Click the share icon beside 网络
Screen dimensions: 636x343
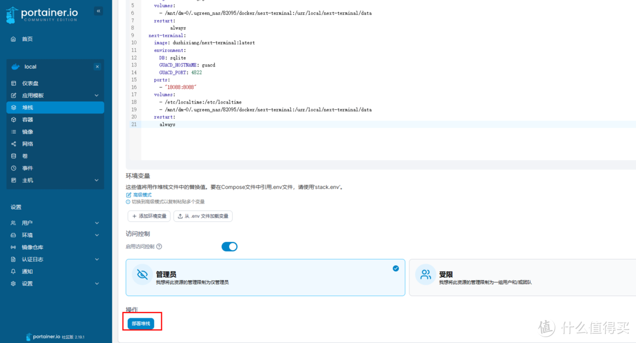pyautogui.click(x=14, y=144)
